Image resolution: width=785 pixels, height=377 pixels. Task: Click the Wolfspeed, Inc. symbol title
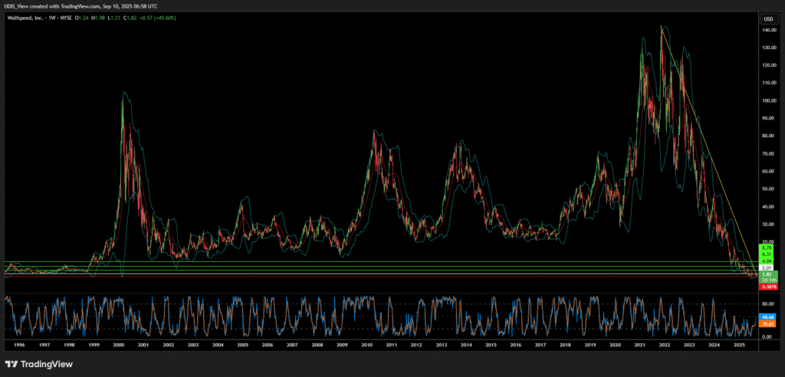coord(28,18)
